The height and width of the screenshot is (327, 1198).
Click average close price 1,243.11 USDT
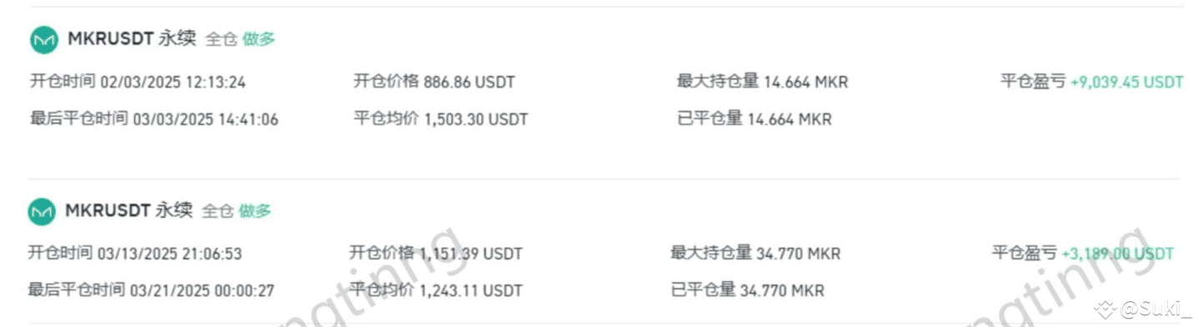471,290
